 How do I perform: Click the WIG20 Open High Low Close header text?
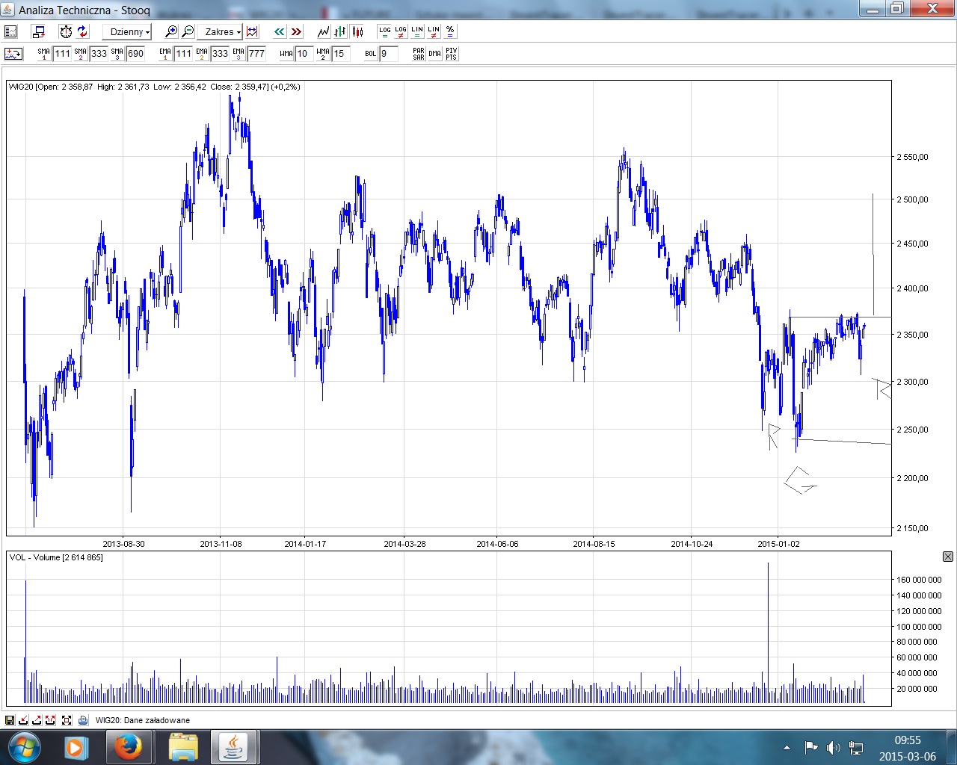tap(155, 87)
